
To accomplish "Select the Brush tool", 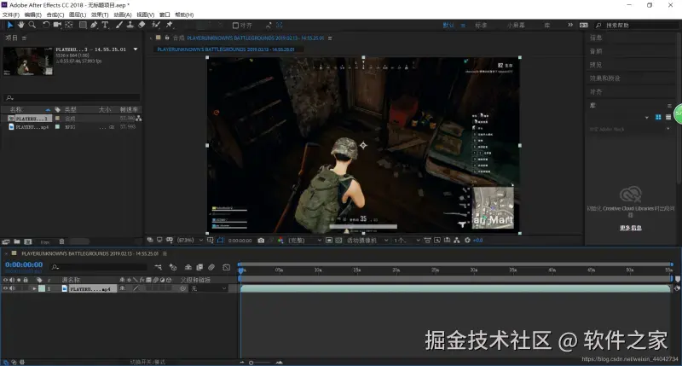I will [119, 25].
